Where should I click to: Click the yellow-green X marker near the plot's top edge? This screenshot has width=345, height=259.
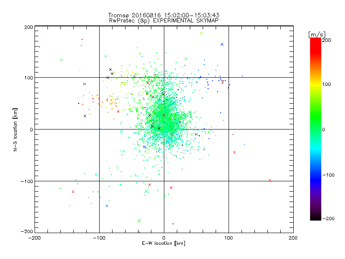(x=201, y=33)
